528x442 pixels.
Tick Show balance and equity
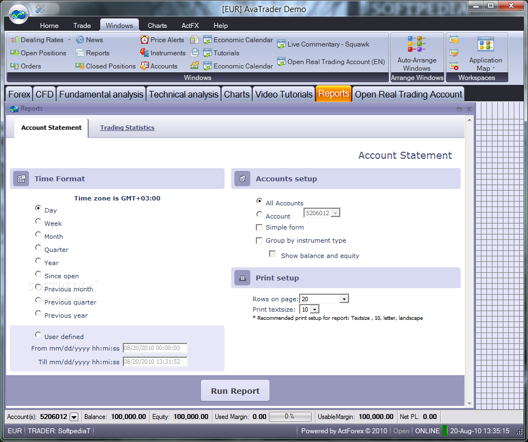pyautogui.click(x=272, y=254)
